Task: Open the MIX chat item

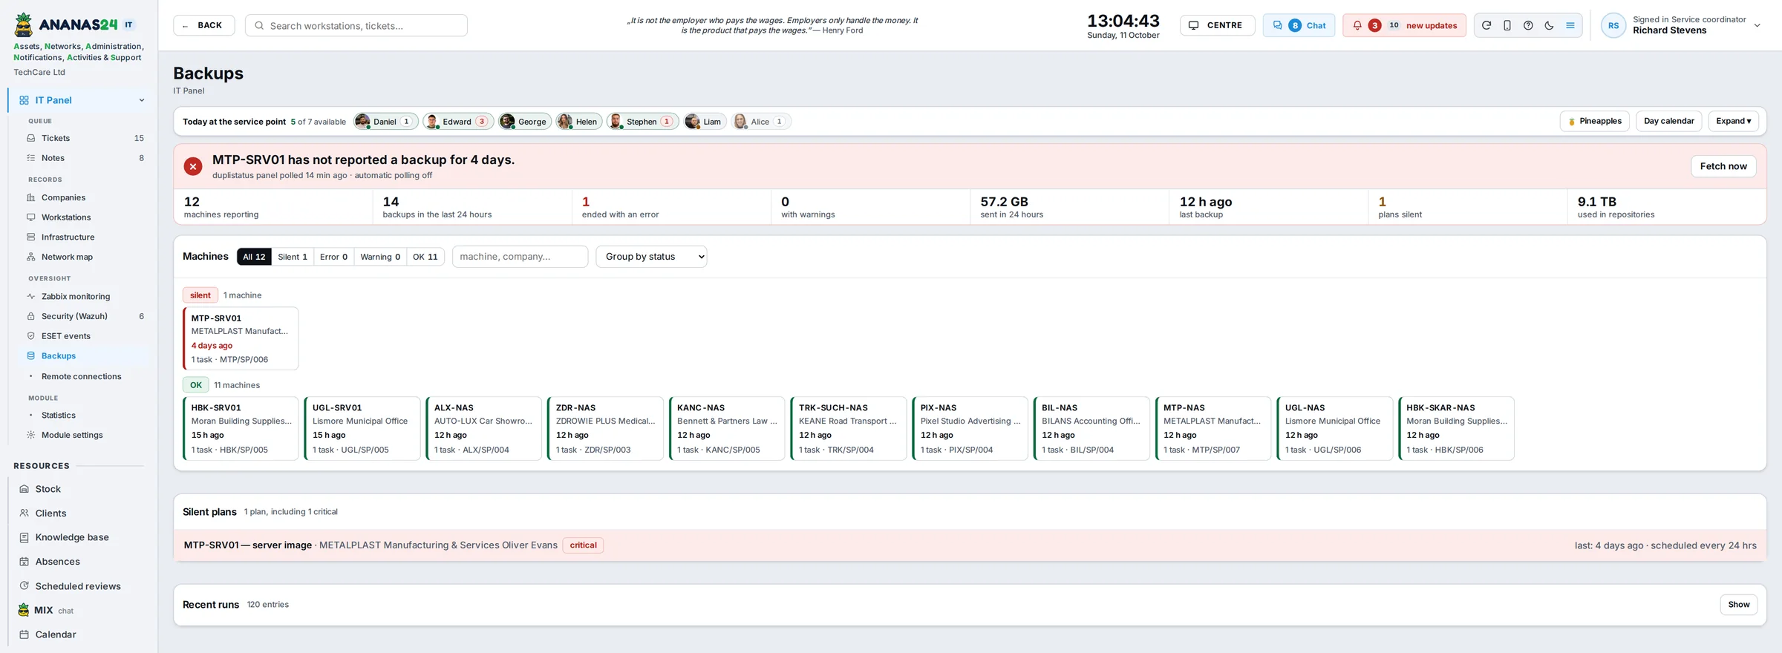Action: tap(80, 610)
